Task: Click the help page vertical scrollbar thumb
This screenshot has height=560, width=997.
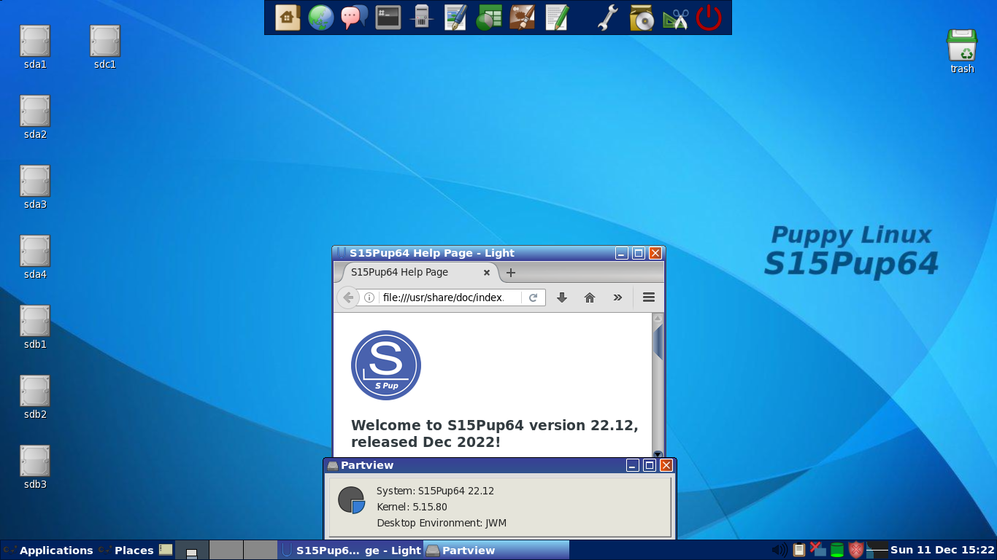Action: coord(658,343)
